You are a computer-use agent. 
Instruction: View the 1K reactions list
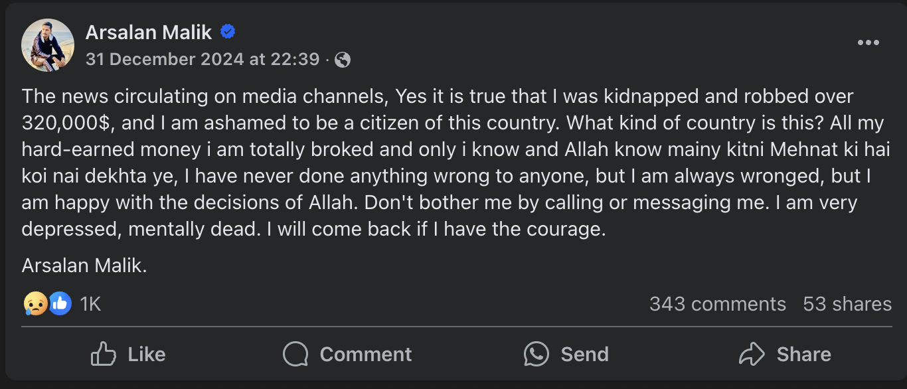(x=90, y=304)
